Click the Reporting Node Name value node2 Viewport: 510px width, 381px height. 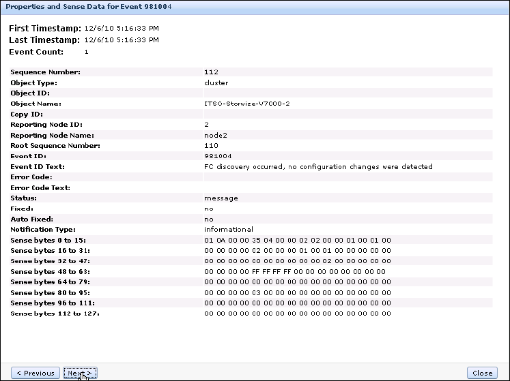(x=215, y=135)
